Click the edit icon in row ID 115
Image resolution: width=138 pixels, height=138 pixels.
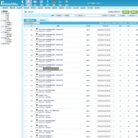click(37, 85)
